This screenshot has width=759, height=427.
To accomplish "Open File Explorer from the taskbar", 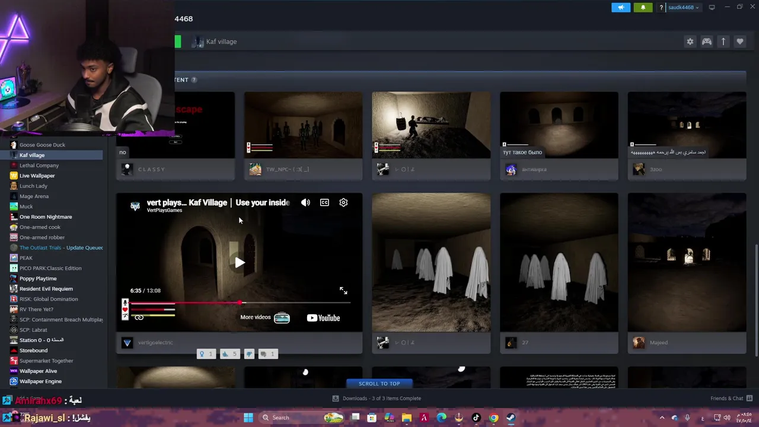I will pyautogui.click(x=407, y=418).
